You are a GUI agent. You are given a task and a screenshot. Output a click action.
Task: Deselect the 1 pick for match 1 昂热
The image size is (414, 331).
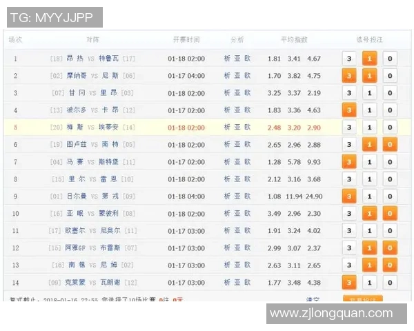point(369,59)
